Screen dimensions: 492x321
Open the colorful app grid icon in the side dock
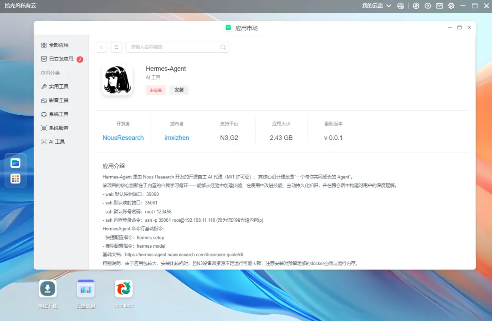click(15, 178)
